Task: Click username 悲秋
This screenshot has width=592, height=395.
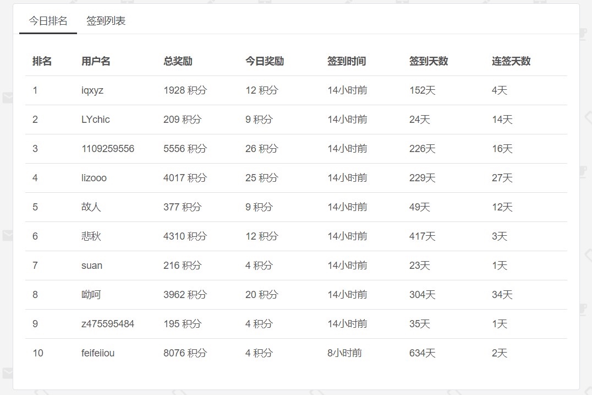Action: click(91, 236)
